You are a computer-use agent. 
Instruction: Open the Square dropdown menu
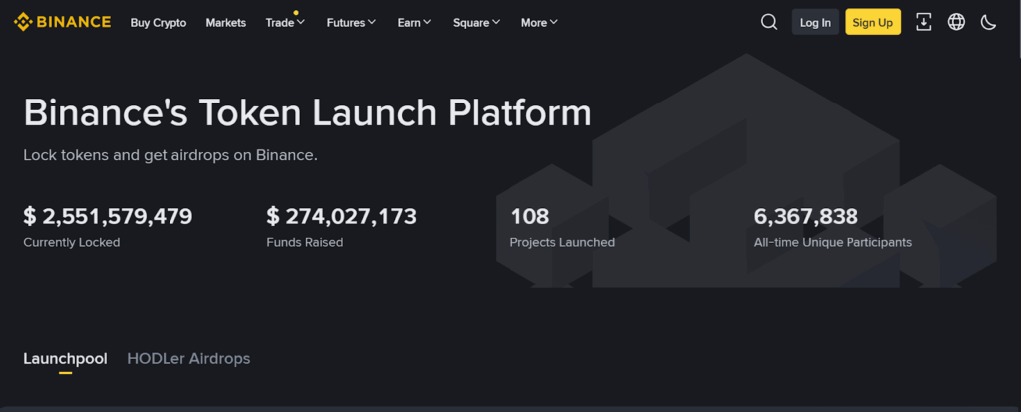click(477, 22)
